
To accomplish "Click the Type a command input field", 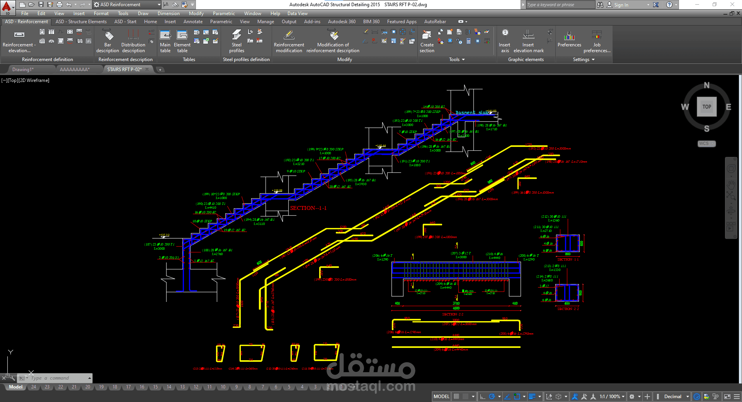I will (x=58, y=378).
